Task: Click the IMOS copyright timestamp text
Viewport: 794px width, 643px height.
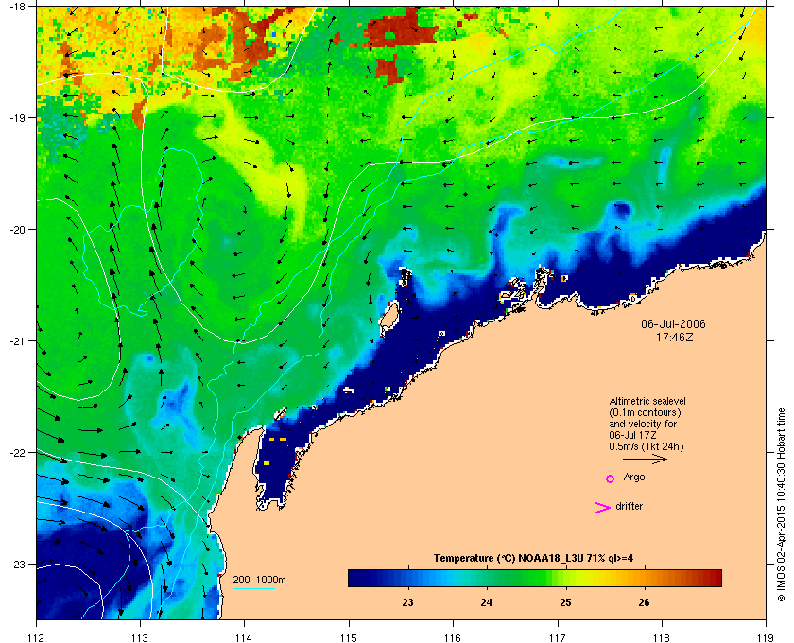Action: 781,505
